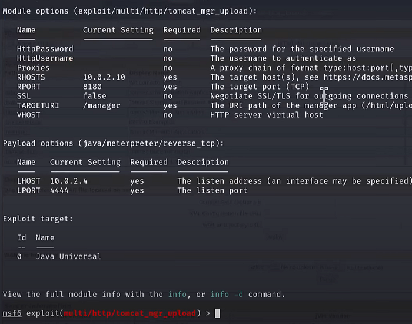
Task: Select the LPORT value 4444
Action: (x=59, y=191)
